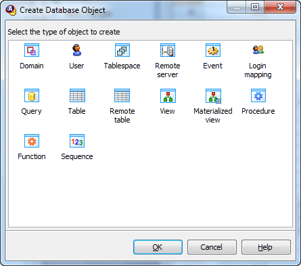Click the "Event" label text
The width and height of the screenshot is (301, 266).
tap(212, 66)
